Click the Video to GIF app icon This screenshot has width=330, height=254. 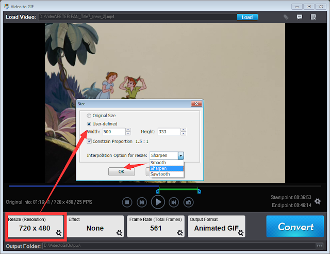[7, 7]
